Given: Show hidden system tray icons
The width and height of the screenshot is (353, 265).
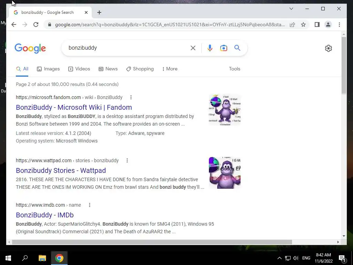Looking at the screenshot, I should pos(279,258).
